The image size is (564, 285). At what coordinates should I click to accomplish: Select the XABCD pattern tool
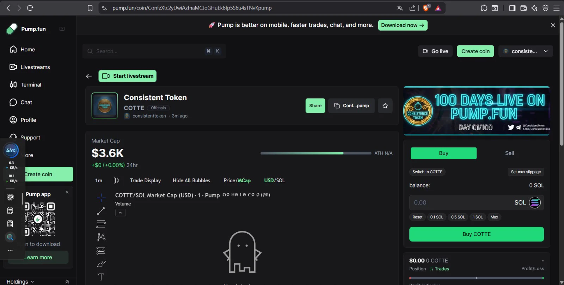[101, 237]
